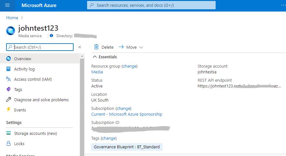Focus the top resource search box
This screenshot has width=286, height=156.
[151, 5]
